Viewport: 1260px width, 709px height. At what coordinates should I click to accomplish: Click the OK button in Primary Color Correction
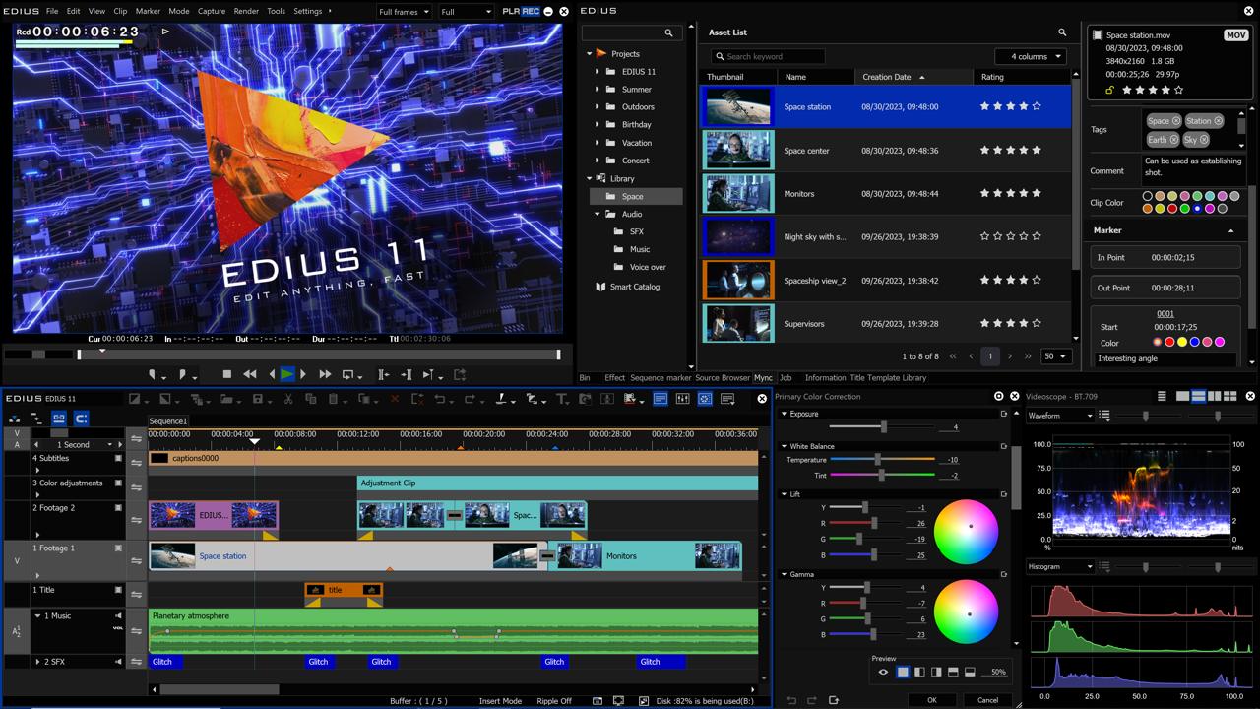click(x=931, y=700)
